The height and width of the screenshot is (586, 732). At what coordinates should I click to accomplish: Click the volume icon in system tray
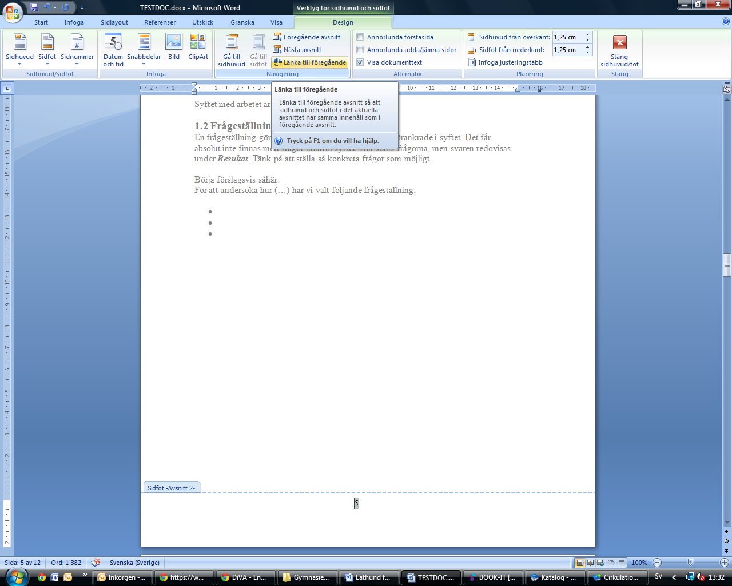pos(702,577)
